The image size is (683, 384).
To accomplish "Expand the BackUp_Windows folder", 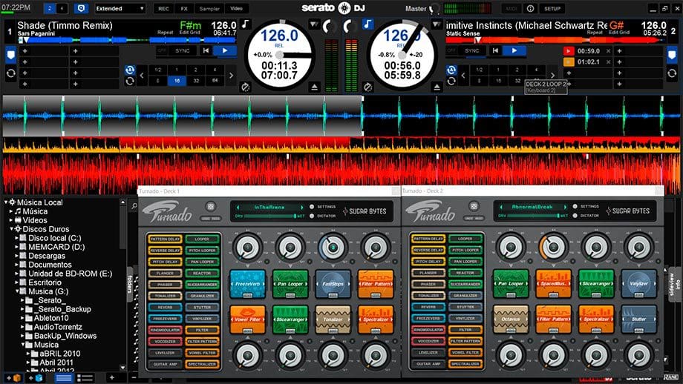I will 22,336.
